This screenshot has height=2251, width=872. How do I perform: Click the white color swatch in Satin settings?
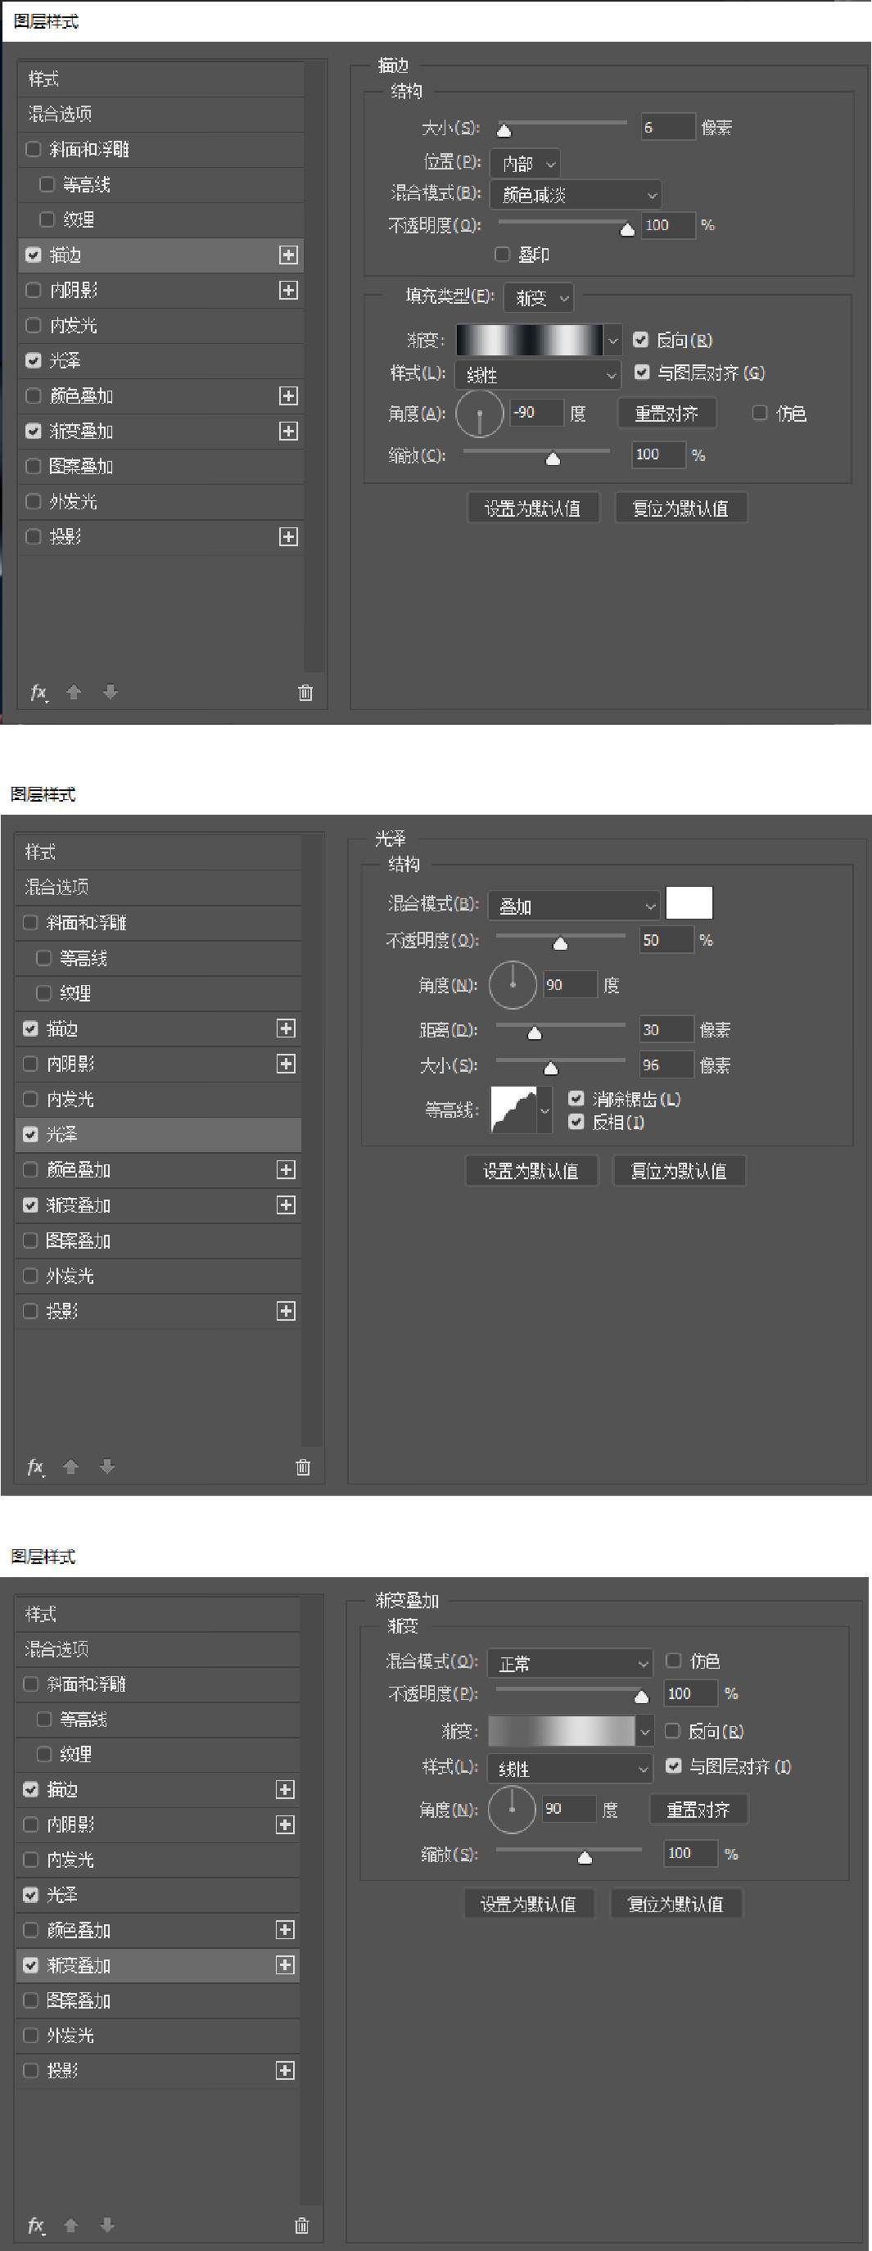(689, 903)
